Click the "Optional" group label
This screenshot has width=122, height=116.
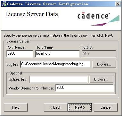click(x=16, y=73)
